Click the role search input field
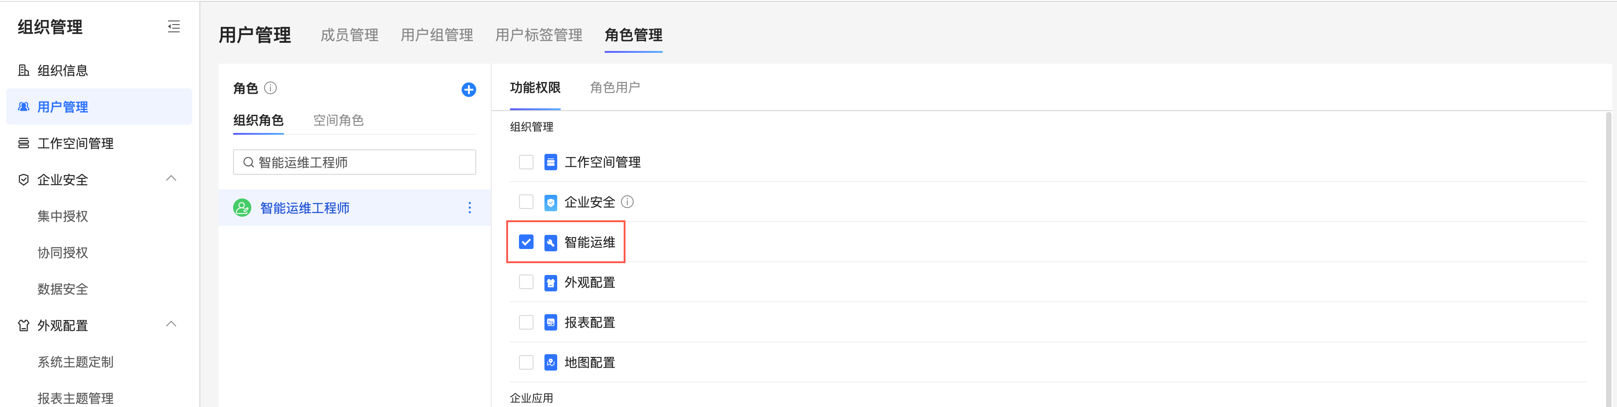Image resolution: width=1617 pixels, height=407 pixels. 354,162
